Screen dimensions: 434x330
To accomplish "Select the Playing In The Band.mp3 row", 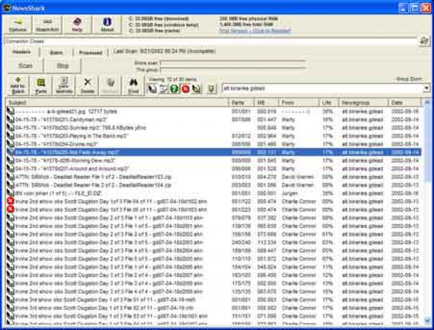I will 214,136.
